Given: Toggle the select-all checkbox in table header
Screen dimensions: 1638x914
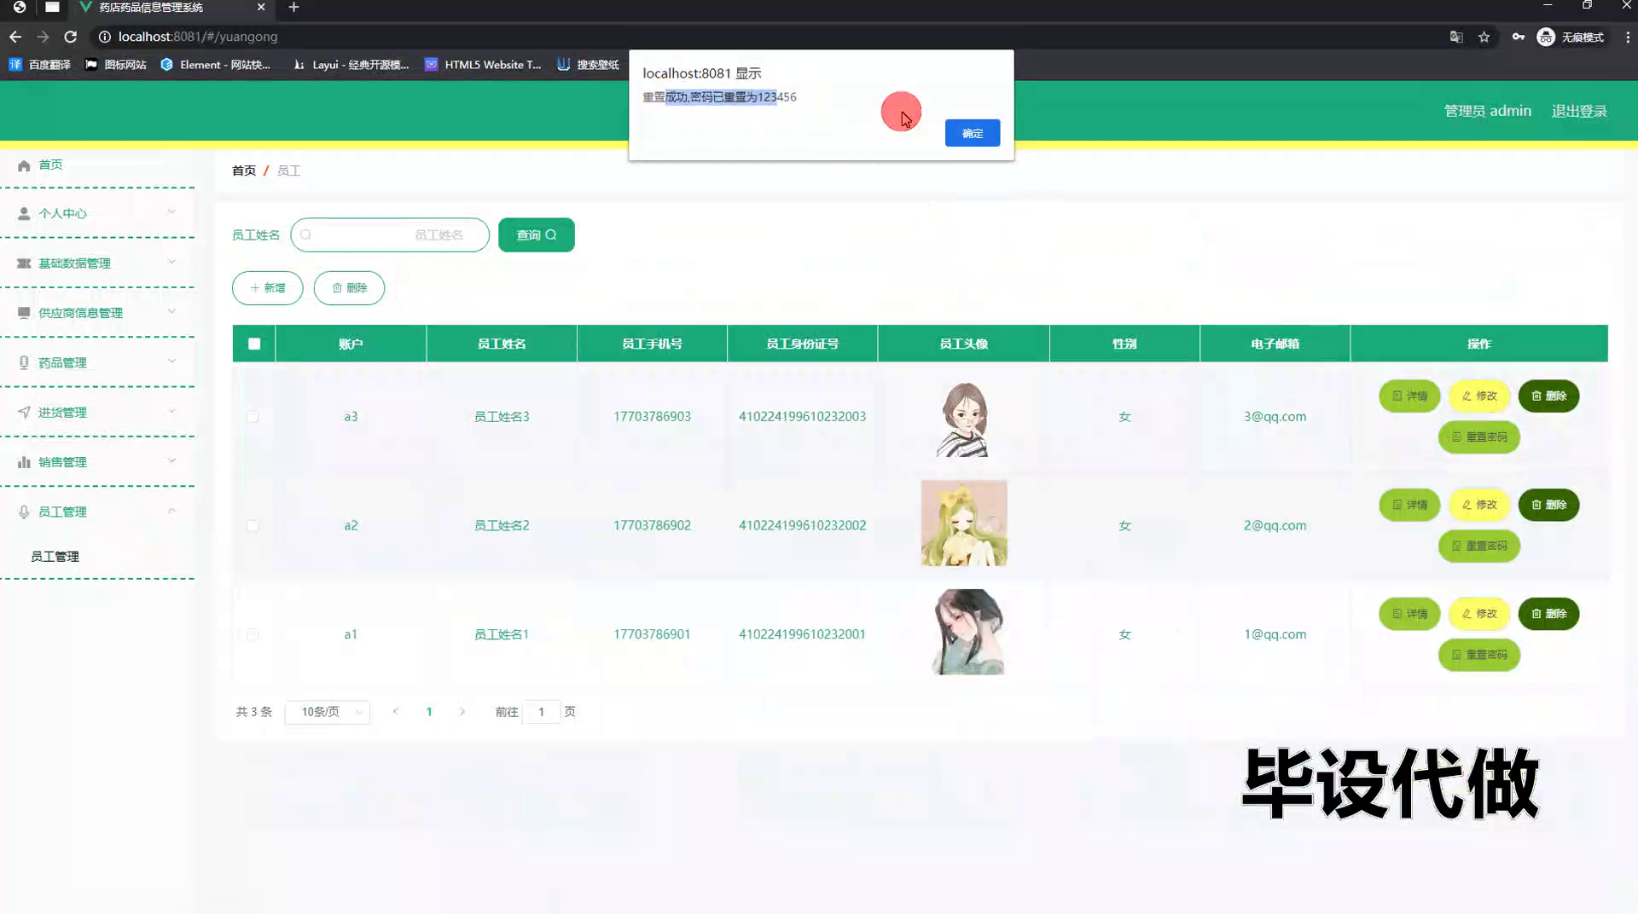Looking at the screenshot, I should pos(254,344).
